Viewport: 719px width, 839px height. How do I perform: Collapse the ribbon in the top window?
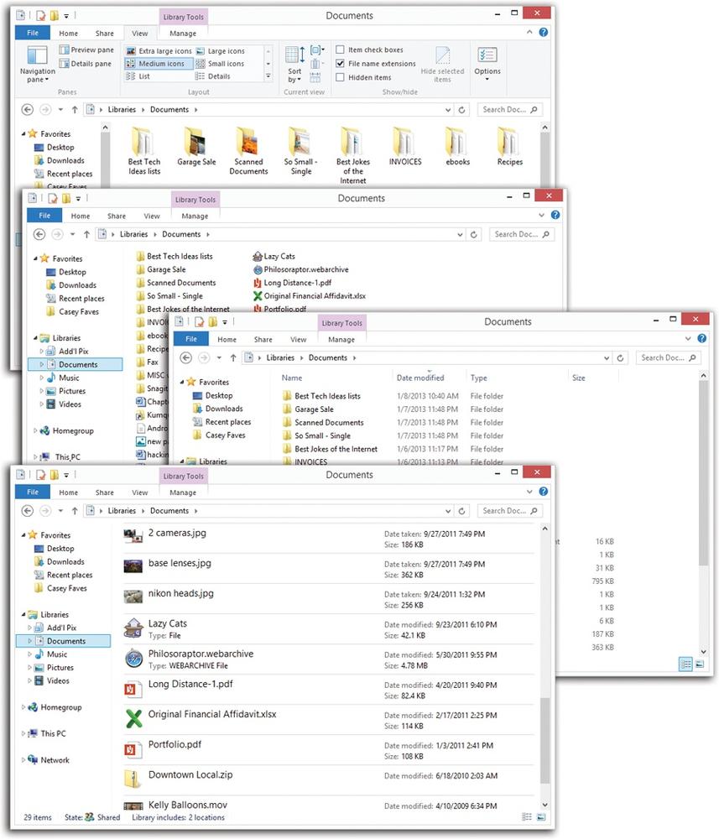[x=529, y=33]
